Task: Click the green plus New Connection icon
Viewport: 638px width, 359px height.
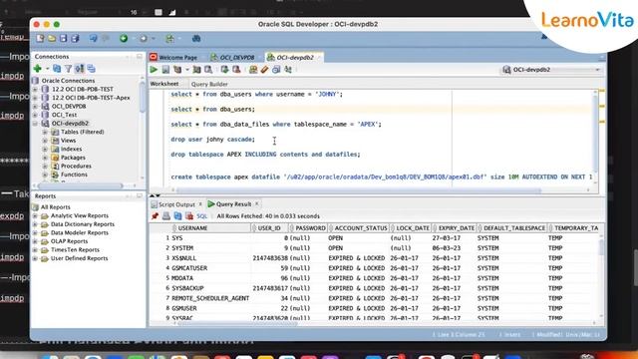Action: pos(38,69)
